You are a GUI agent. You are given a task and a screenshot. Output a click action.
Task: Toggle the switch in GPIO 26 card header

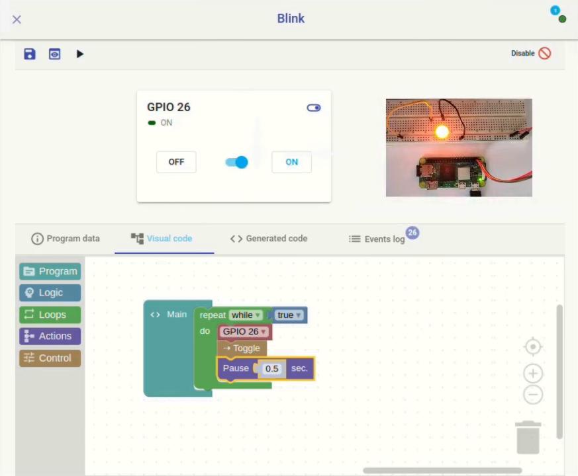[313, 107]
